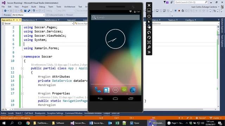Collapse the namespace Soccer block
Image resolution: width=225 pixels, height=126 pixels.
click(x=22, y=57)
